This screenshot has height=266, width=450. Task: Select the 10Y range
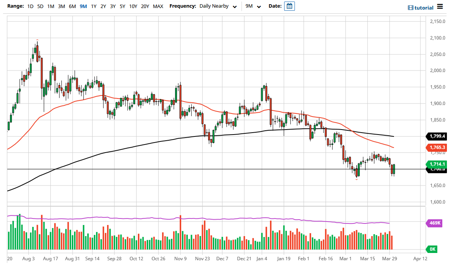(x=133, y=6)
